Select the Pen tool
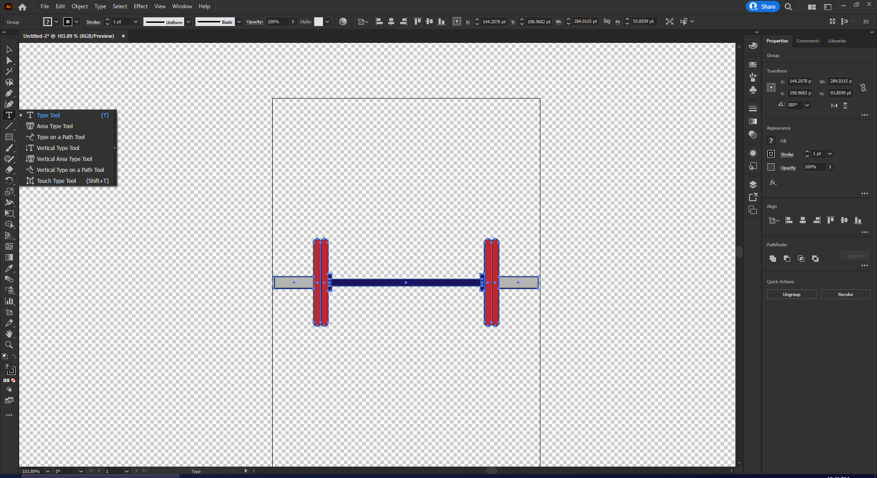 pyautogui.click(x=9, y=93)
